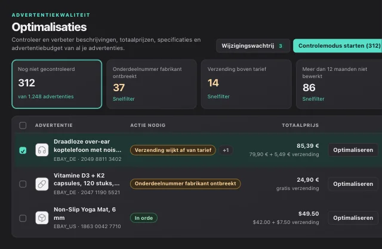Open the Wijzigingswachtrij button
Image resolution: width=382 pixels, height=249 pixels.
tap(253, 46)
